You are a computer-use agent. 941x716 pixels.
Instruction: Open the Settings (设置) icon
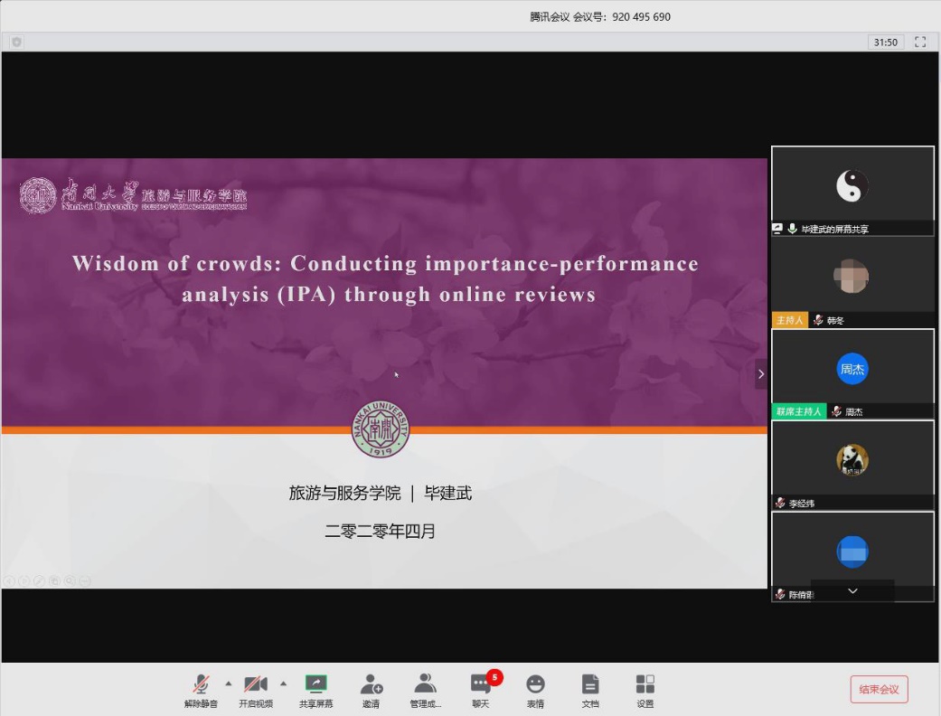tap(645, 690)
